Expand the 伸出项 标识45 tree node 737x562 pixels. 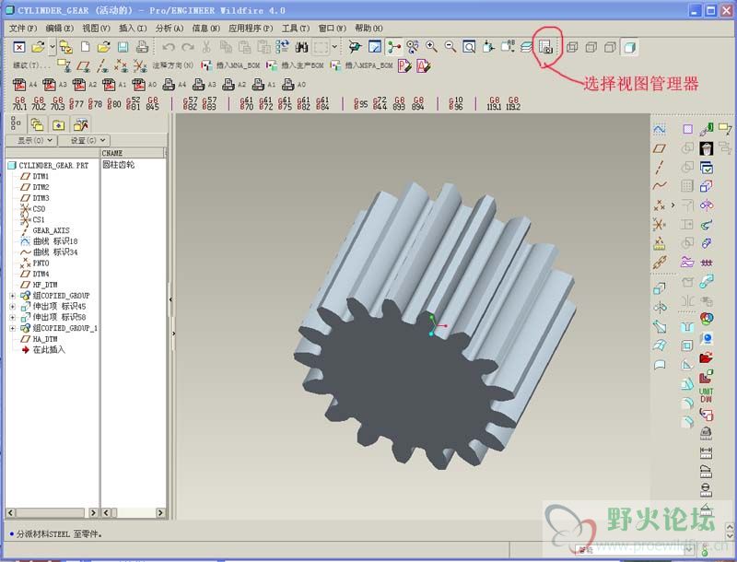point(13,307)
